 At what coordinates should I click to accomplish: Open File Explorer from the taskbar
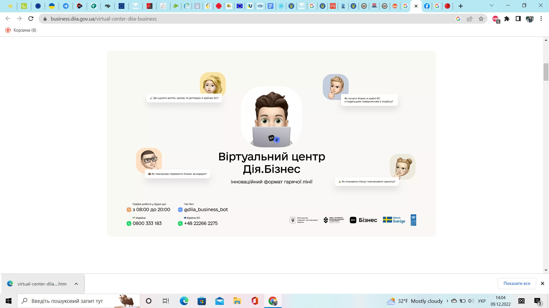pyautogui.click(x=237, y=301)
